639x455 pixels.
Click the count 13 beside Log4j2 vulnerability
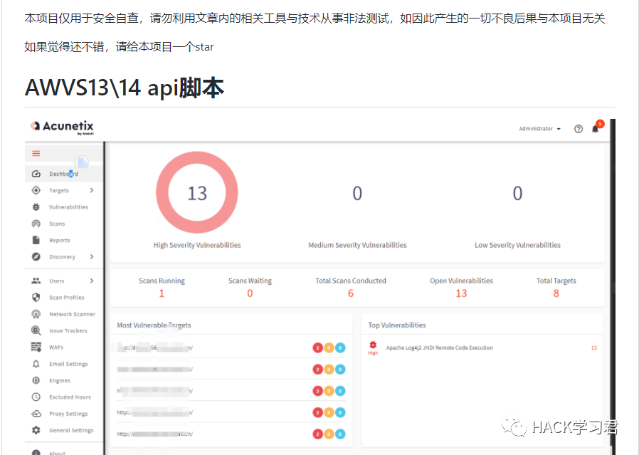pyautogui.click(x=593, y=347)
